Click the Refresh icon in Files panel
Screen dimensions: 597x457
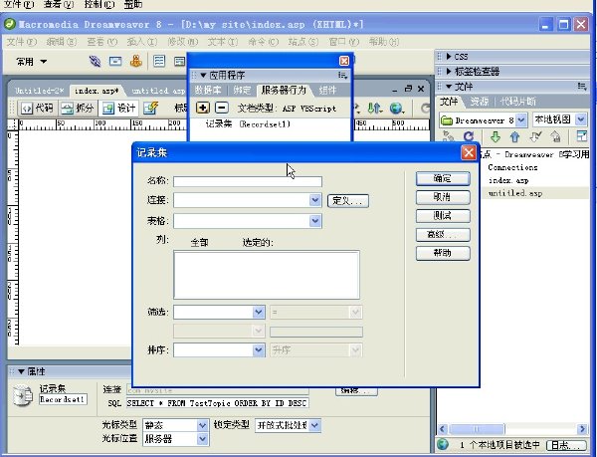[x=469, y=136]
